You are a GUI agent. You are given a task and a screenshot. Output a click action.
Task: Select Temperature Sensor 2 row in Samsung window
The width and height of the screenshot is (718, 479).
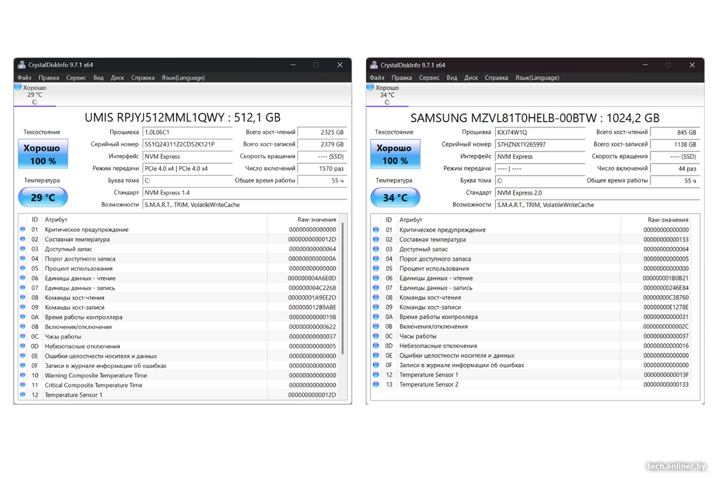point(531,384)
